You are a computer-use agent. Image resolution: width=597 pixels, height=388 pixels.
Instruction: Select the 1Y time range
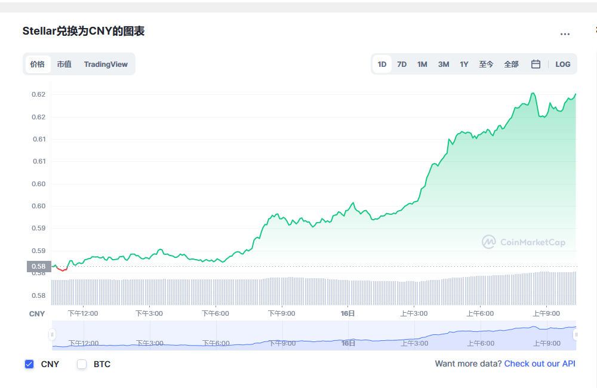point(464,64)
